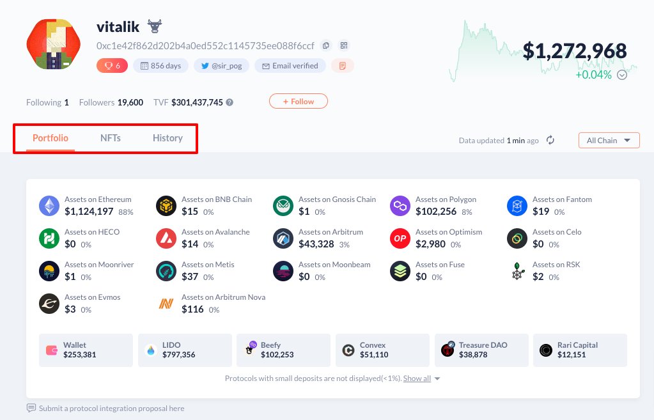Image resolution: width=654 pixels, height=420 pixels.
Task: Follow the vitalik profile
Action: pos(298,101)
